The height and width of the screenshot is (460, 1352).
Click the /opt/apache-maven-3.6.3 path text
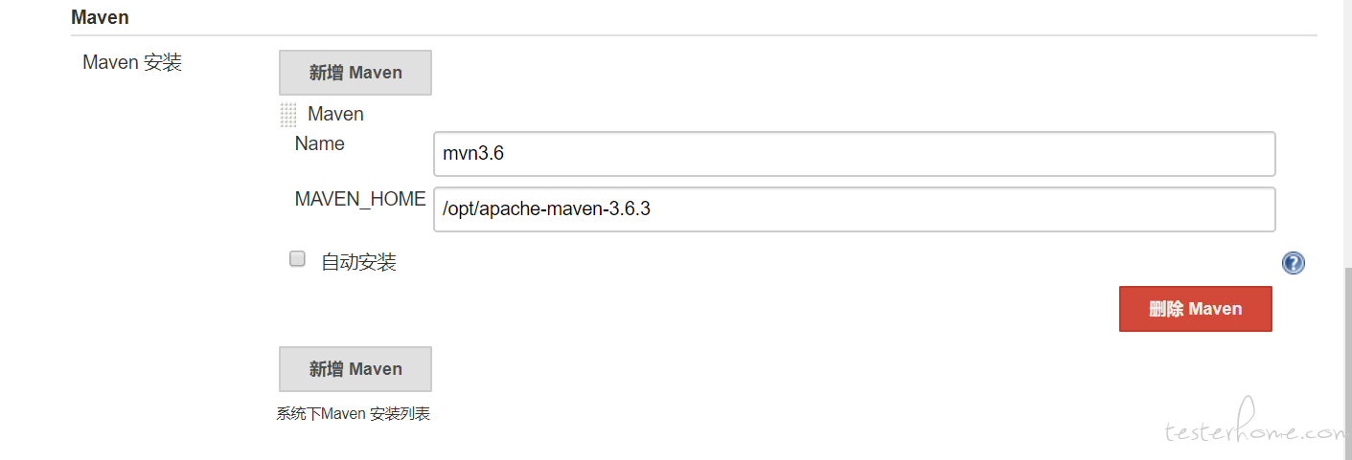coord(546,209)
